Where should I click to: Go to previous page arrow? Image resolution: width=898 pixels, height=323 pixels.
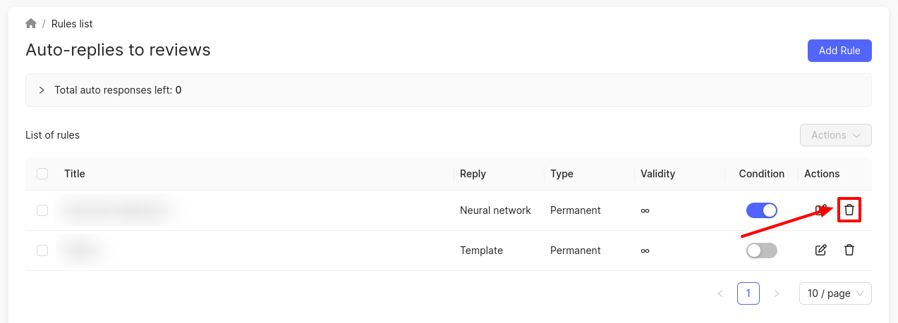(720, 293)
